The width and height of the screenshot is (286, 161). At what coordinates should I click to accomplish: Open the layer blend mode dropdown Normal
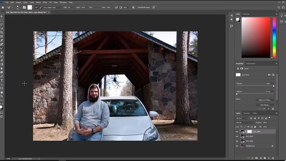pyautogui.click(x=245, y=123)
